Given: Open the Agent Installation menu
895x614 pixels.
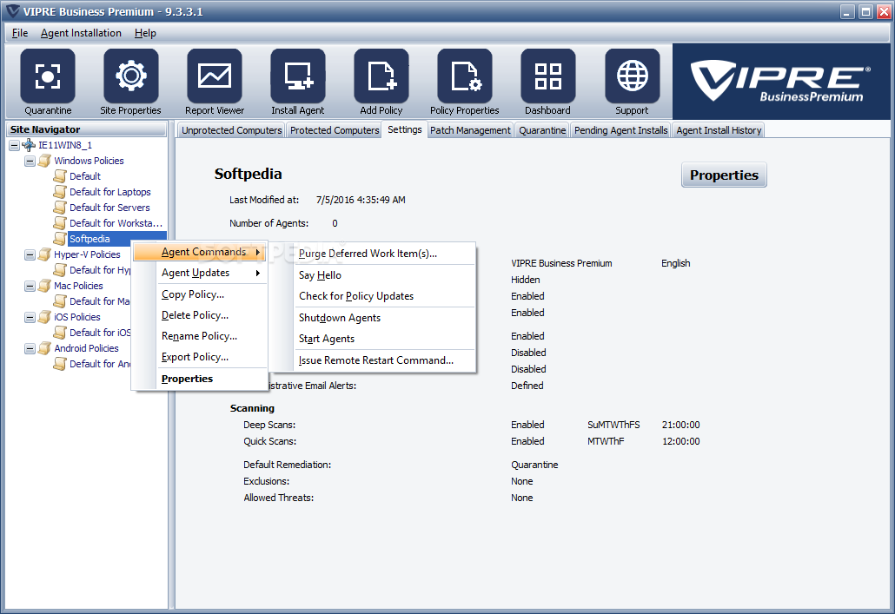Looking at the screenshot, I should (81, 32).
